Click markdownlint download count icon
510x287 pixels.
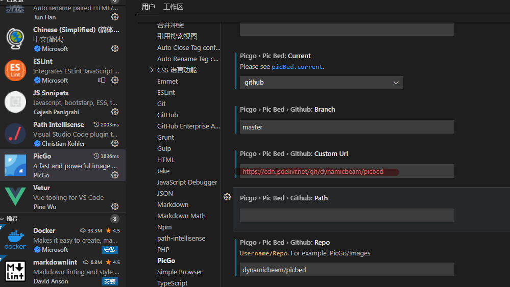(x=86, y=262)
